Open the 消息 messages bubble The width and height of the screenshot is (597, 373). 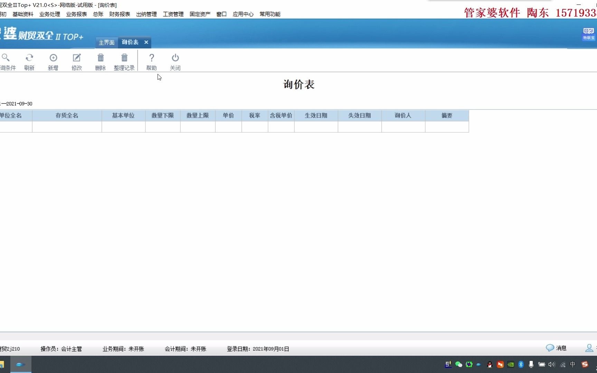pos(556,348)
